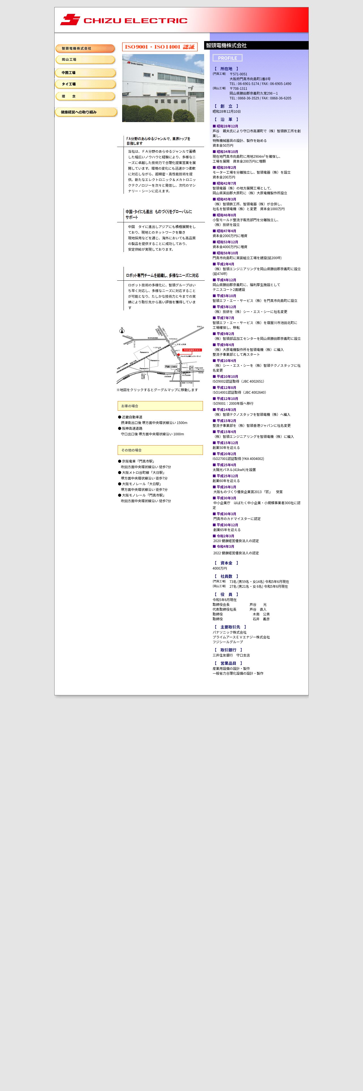
Task: Select パナソニック株式会社 text
Action: coord(230,632)
